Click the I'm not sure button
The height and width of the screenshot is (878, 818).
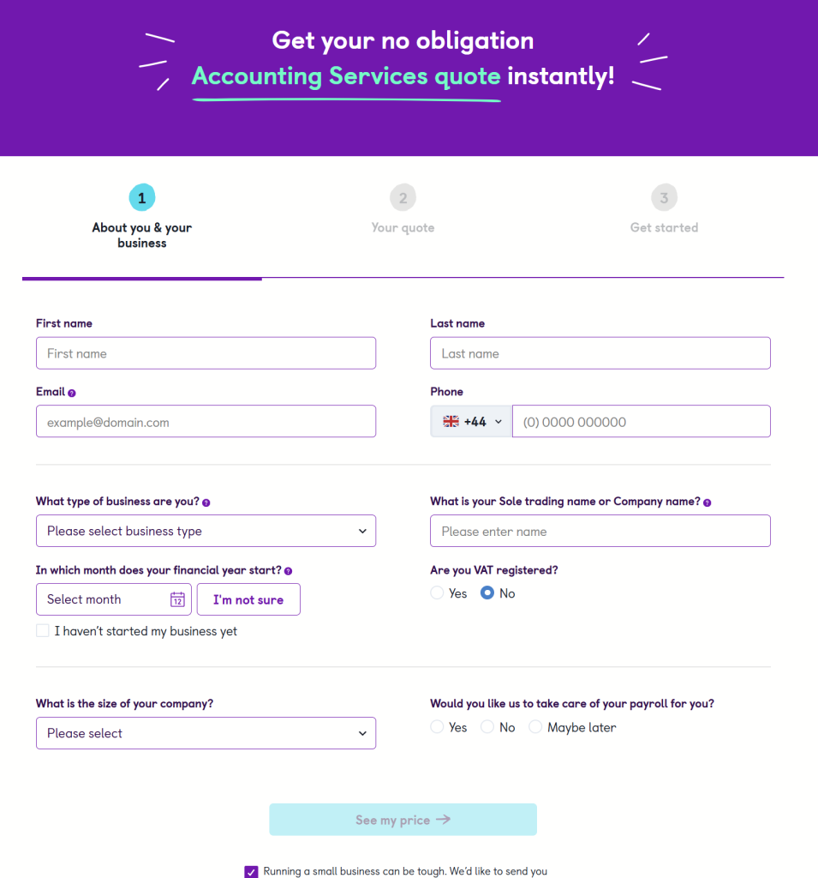click(248, 599)
